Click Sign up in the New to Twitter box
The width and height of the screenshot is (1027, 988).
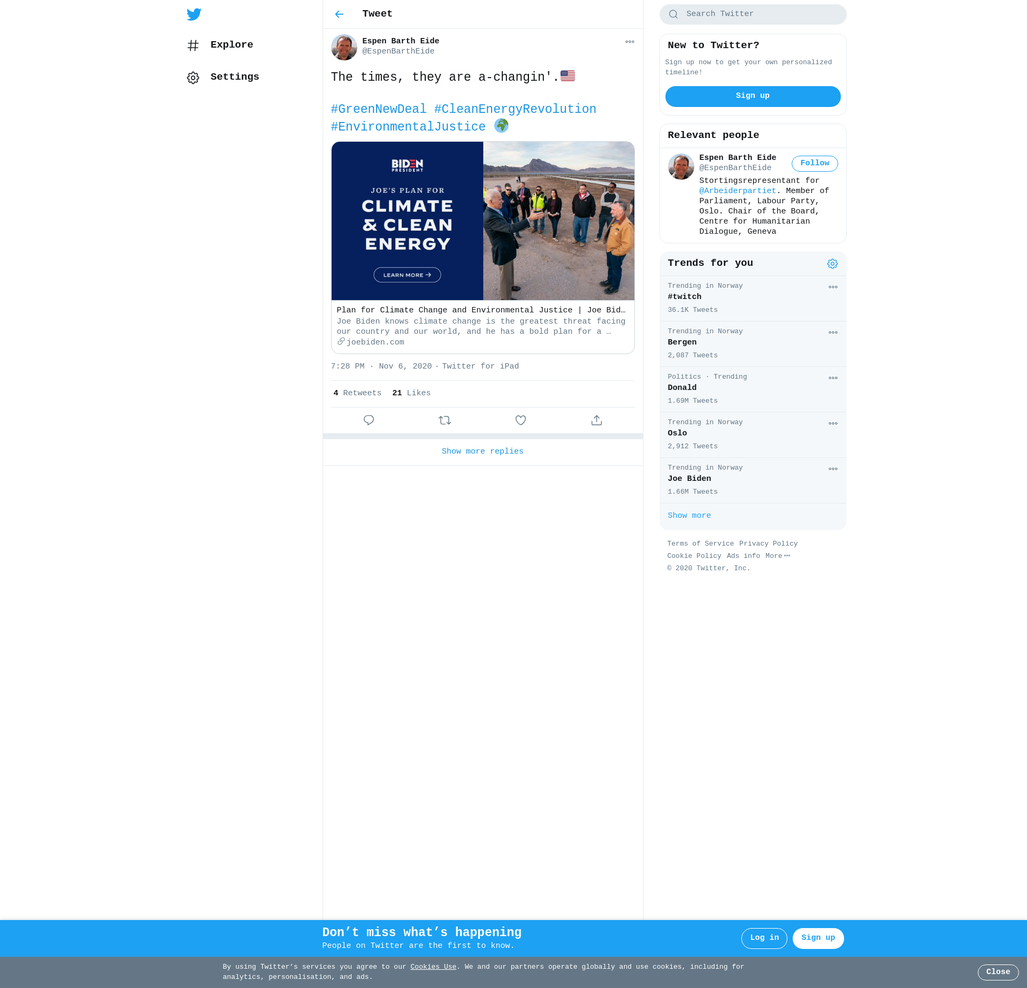pos(753,96)
